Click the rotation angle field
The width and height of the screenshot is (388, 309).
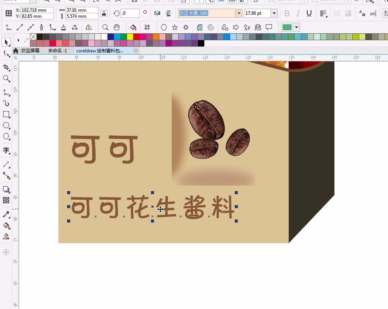pyautogui.click(x=130, y=13)
